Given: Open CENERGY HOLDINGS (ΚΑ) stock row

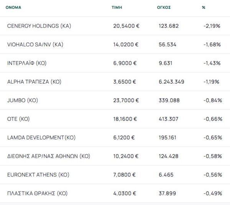Looking at the screenshot, I should tap(39, 26).
